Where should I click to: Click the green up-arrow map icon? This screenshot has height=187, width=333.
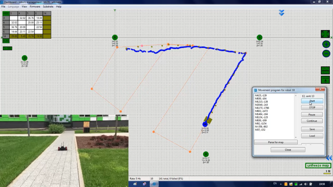pos(325,80)
